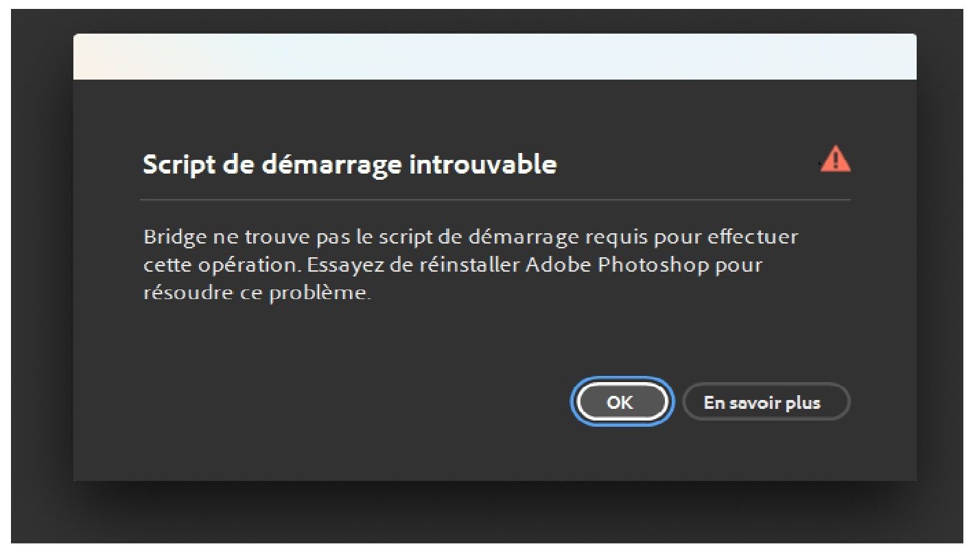Click the separator line under the title

tap(495, 200)
